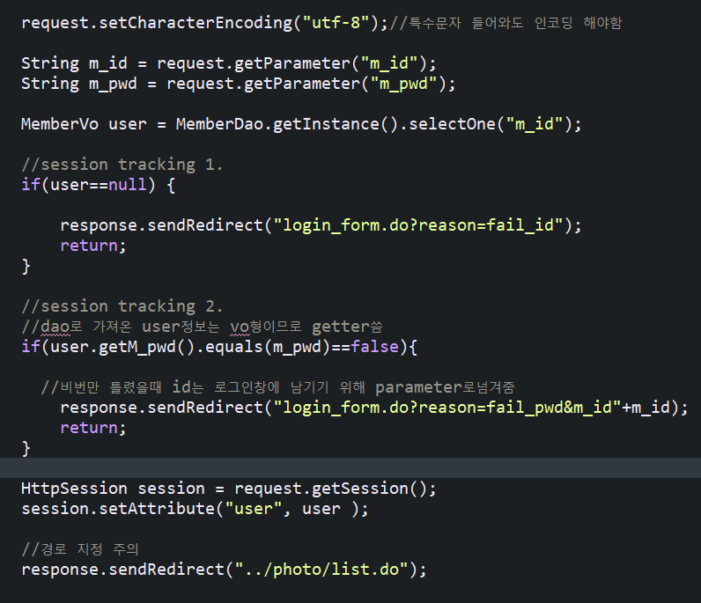Click the underlined word dao in comment
This screenshot has height=603, width=701.
pyautogui.click(x=55, y=327)
